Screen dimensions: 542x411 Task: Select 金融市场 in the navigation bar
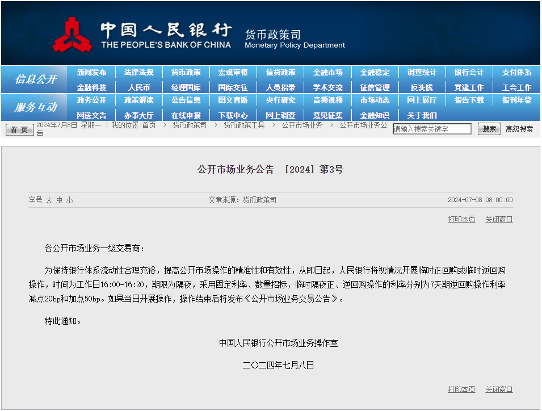pyautogui.click(x=327, y=73)
